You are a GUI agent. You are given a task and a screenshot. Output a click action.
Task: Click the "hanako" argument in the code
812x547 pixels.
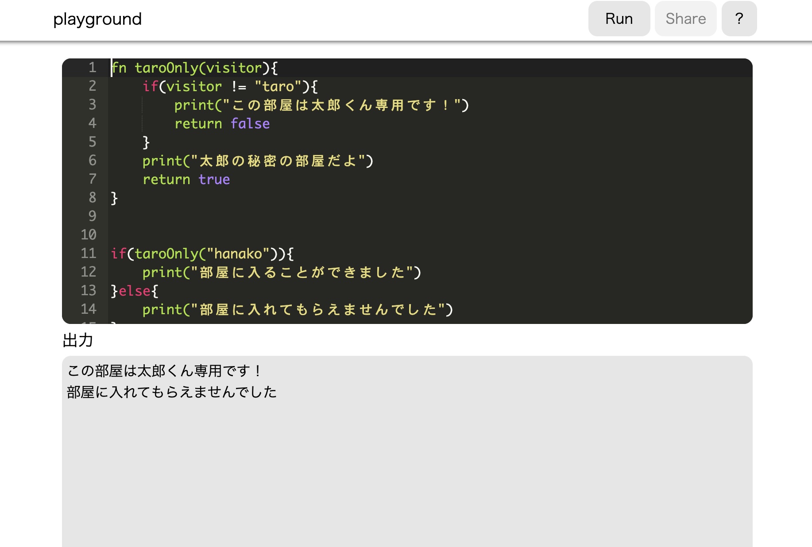(238, 254)
